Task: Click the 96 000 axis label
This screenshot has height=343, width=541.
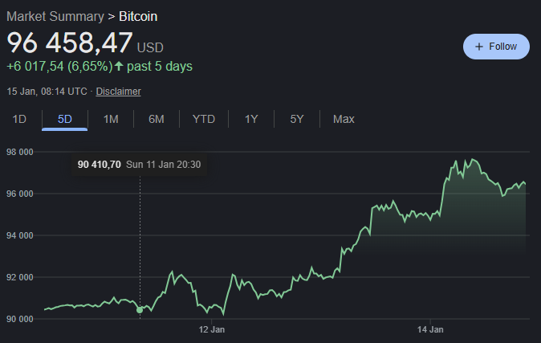Action: click(20, 194)
